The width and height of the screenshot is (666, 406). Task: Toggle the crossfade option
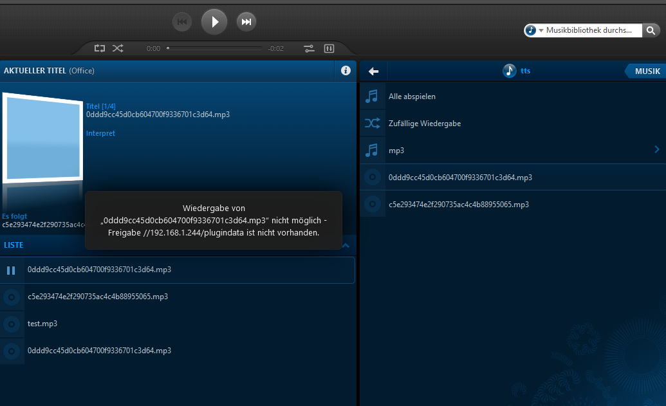[x=309, y=48]
